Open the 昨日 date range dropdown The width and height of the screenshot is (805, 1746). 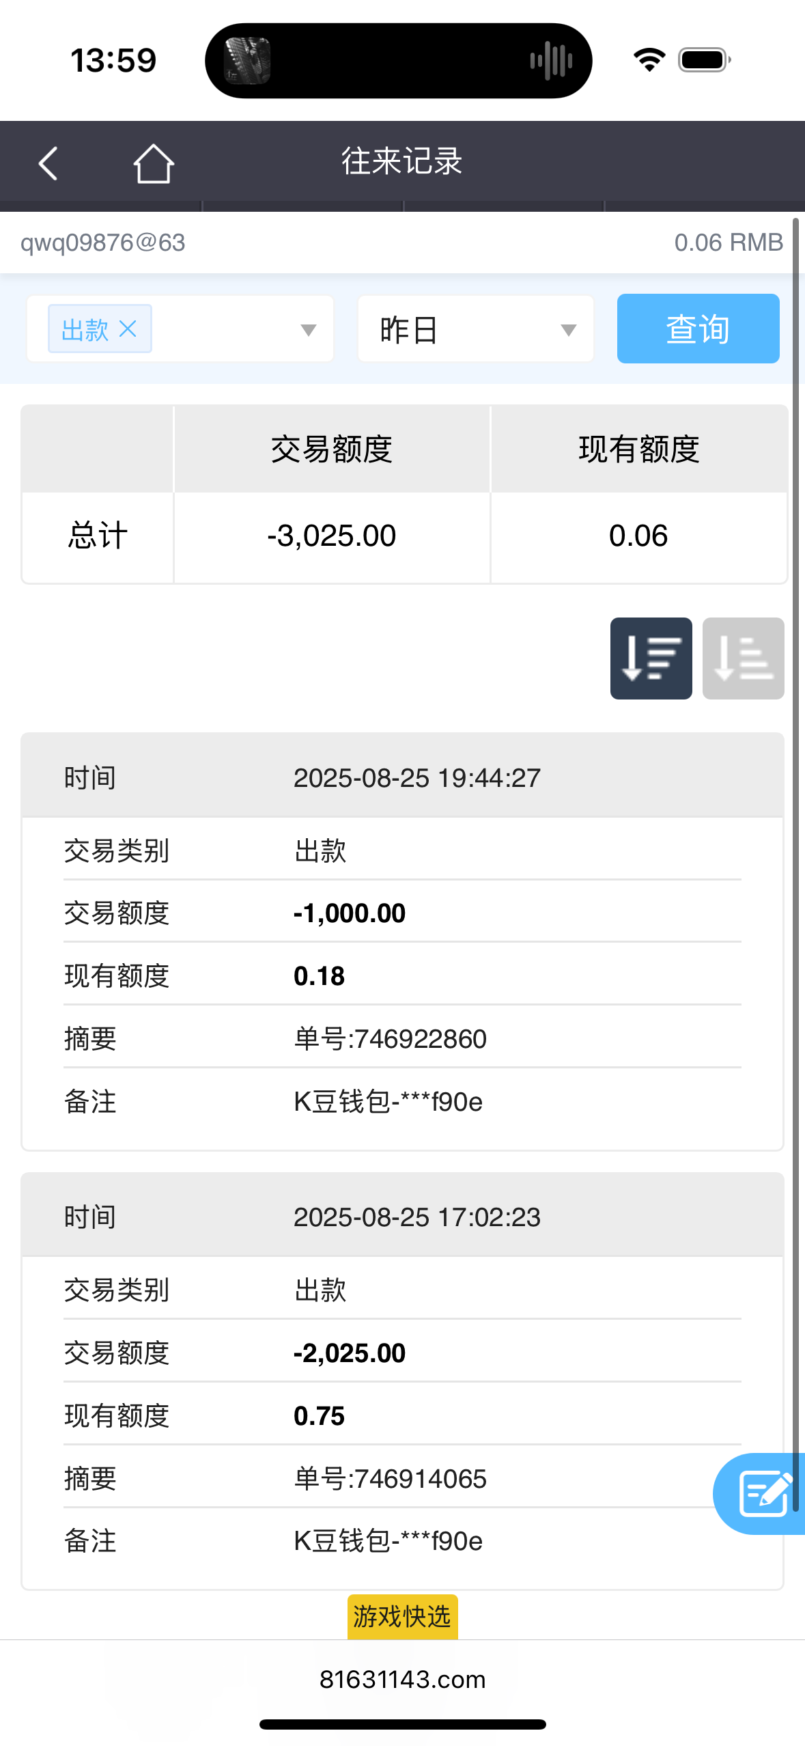pos(476,329)
